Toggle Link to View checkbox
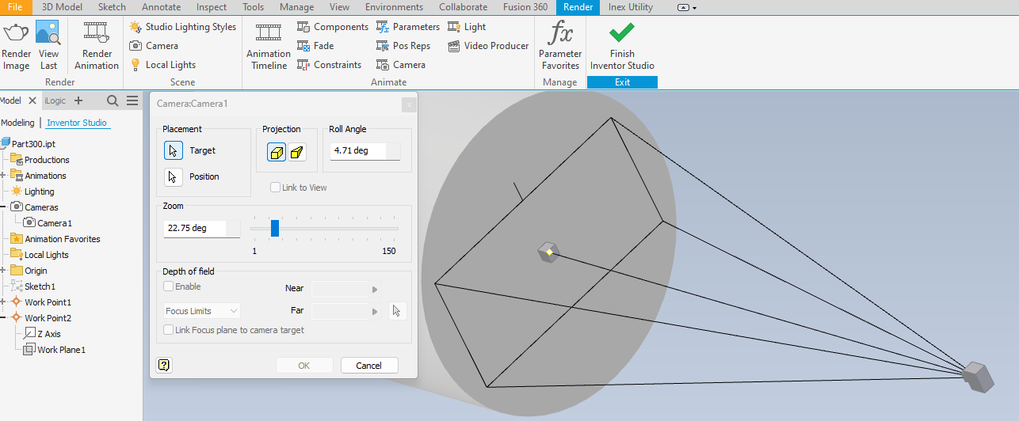1019x421 pixels. click(x=275, y=188)
